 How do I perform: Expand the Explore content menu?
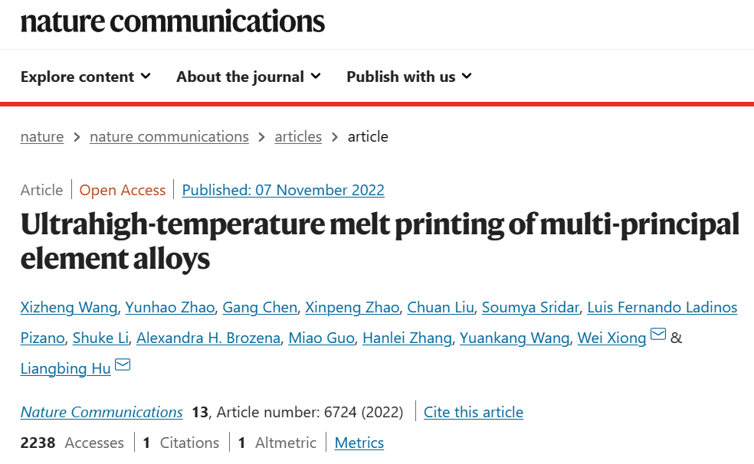pos(86,77)
